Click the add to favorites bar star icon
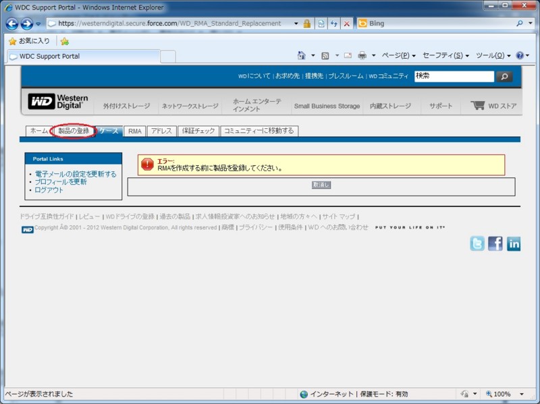 pyautogui.click(x=64, y=41)
